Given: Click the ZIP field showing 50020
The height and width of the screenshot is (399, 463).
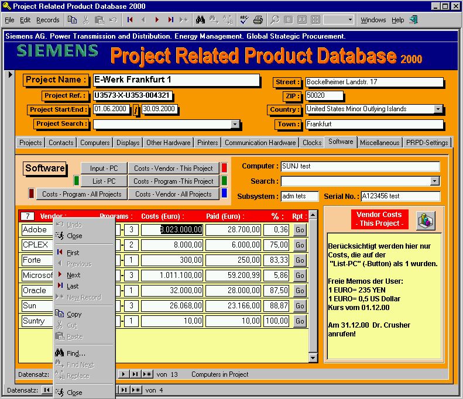Looking at the screenshot, I should pyautogui.click(x=324, y=95).
